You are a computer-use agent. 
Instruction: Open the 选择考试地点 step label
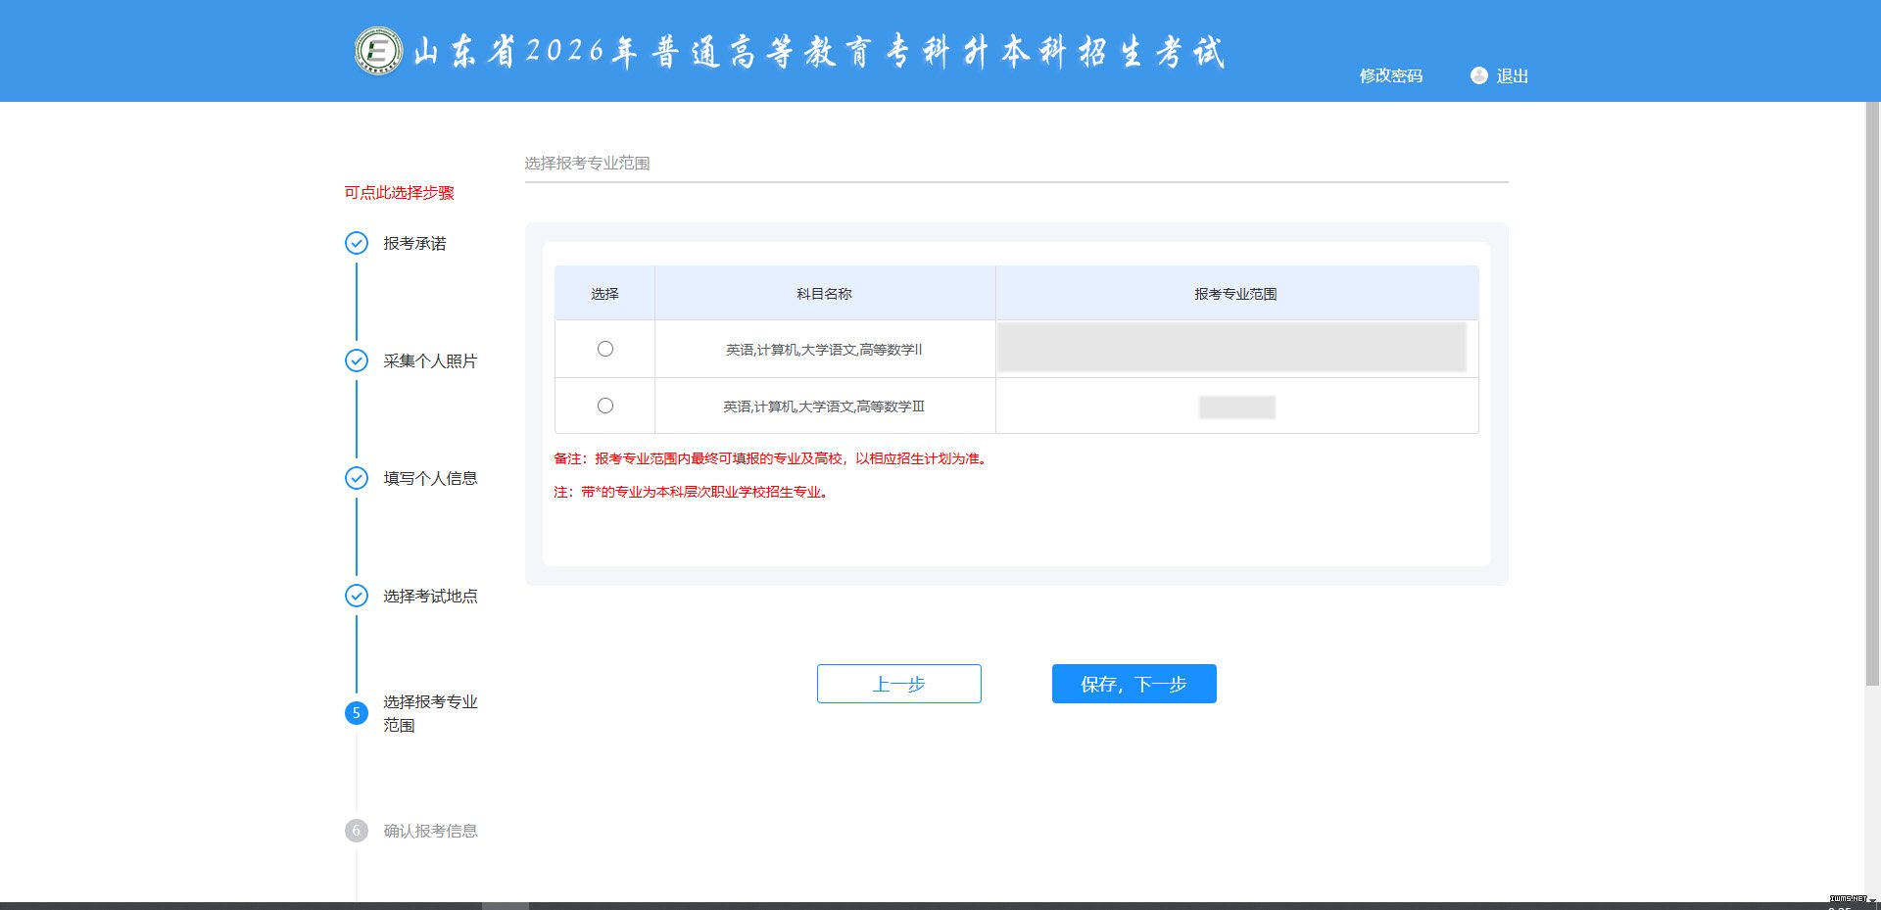[x=430, y=596]
